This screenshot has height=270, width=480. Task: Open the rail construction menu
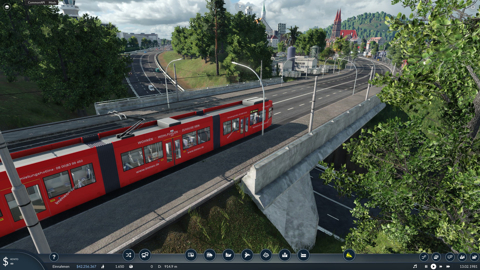[x=209, y=255]
